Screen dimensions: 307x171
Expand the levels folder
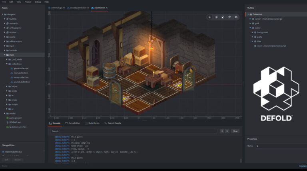[7, 91]
